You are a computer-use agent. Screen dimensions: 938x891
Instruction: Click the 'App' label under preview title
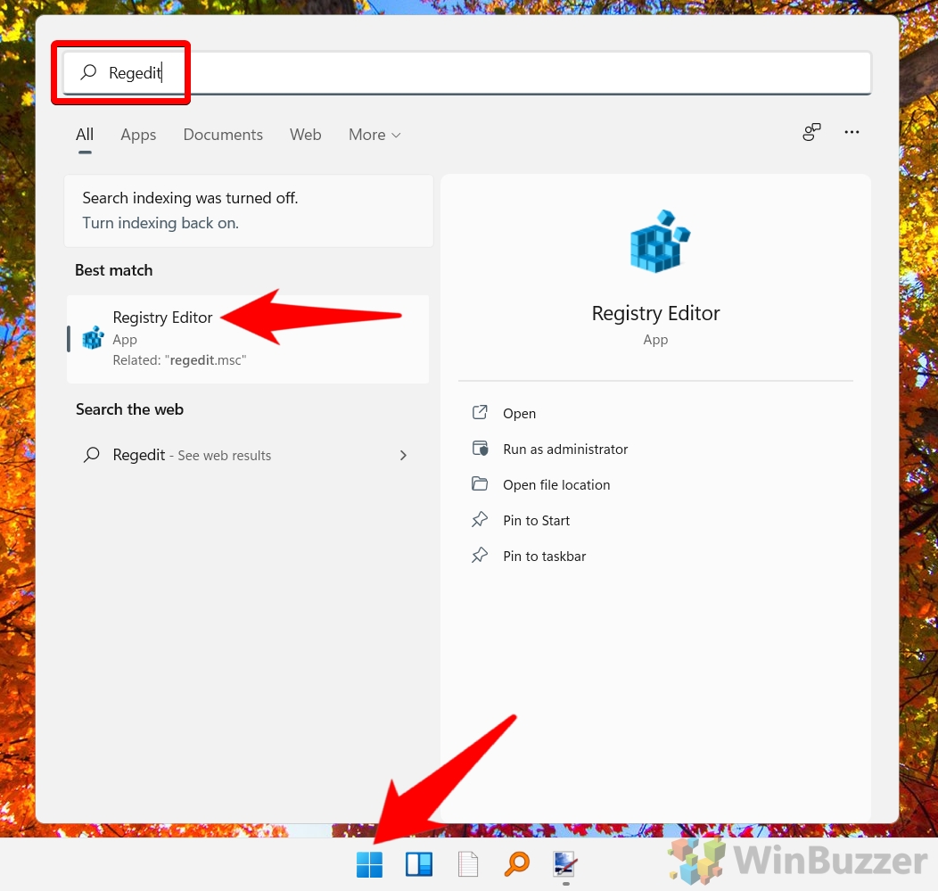pyautogui.click(x=655, y=340)
